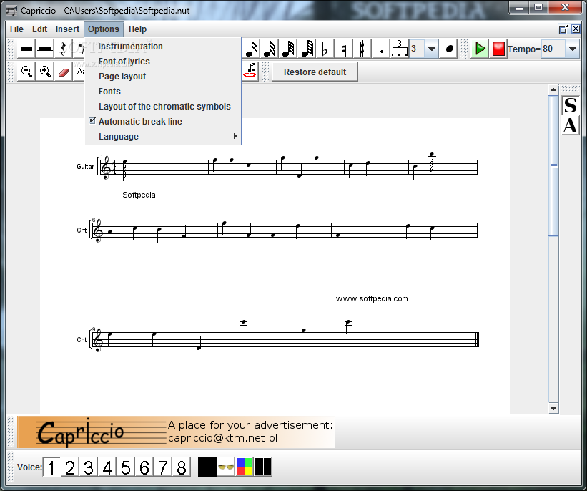Select voice 2

point(70,467)
